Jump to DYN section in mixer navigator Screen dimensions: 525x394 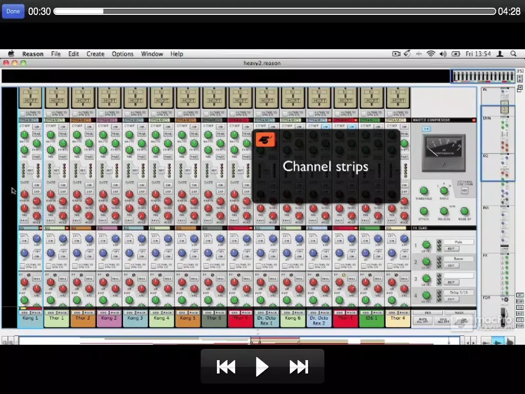pos(486,119)
